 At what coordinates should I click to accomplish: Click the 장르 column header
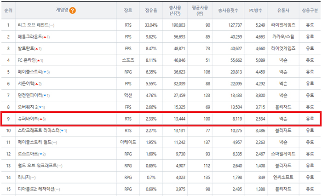point(127,10)
